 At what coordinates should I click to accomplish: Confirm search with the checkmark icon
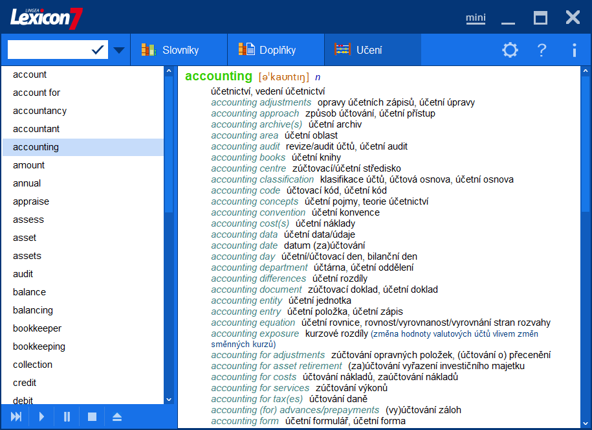98,50
